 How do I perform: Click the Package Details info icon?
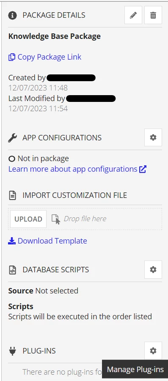click(x=12, y=15)
